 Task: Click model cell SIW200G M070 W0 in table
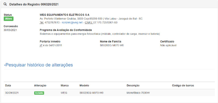(91, 93)
